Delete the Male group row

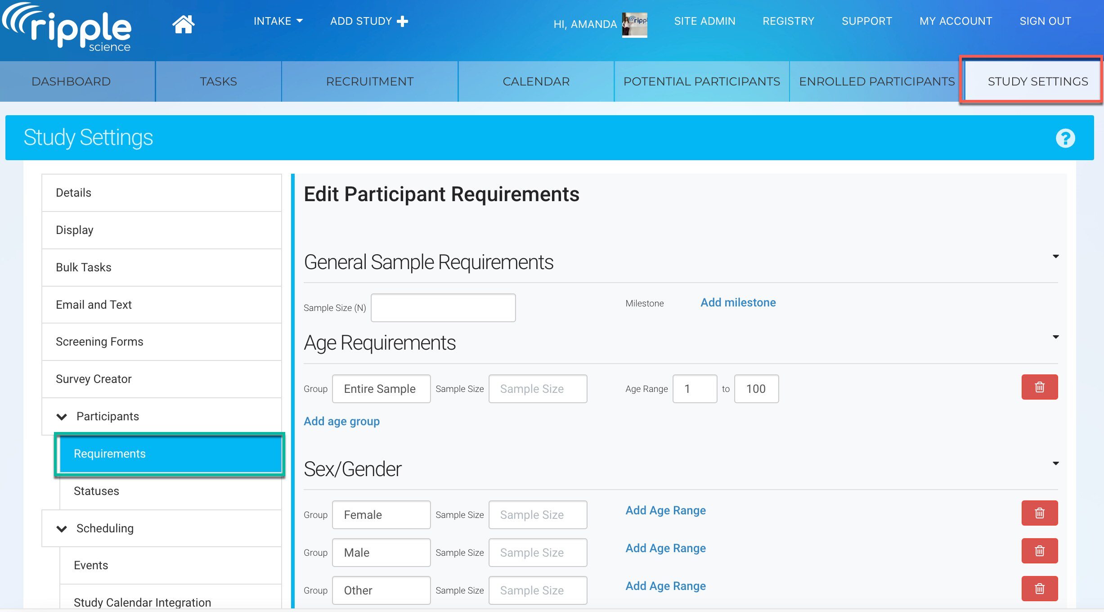click(1039, 551)
